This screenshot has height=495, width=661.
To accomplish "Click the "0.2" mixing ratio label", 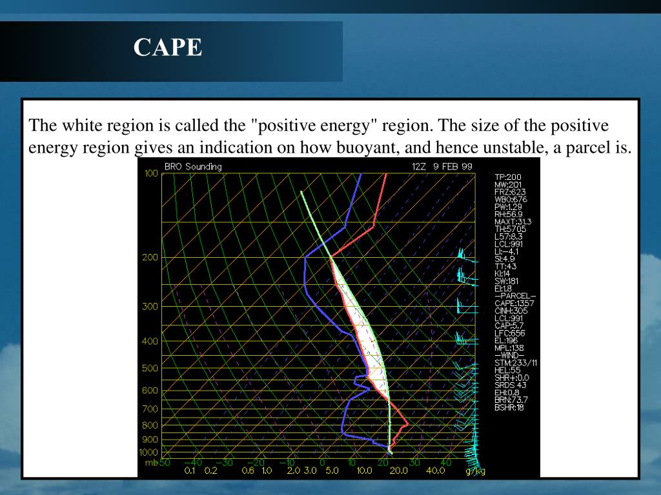I will (211, 471).
